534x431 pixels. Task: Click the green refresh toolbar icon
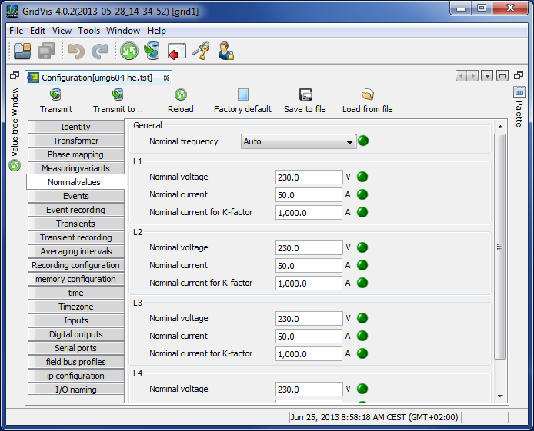pyautogui.click(x=128, y=51)
